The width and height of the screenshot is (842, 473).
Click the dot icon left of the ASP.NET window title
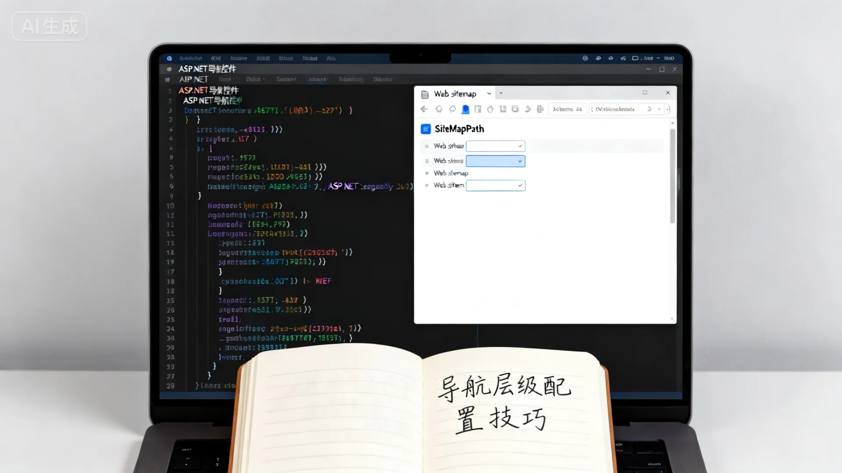[x=169, y=69]
